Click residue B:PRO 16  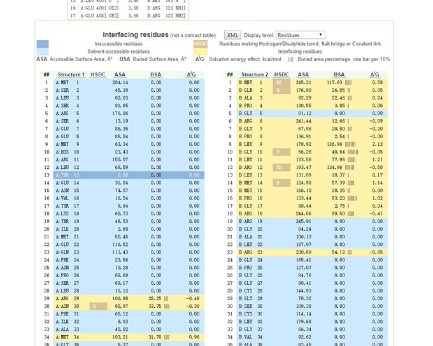pyautogui.click(x=250, y=198)
